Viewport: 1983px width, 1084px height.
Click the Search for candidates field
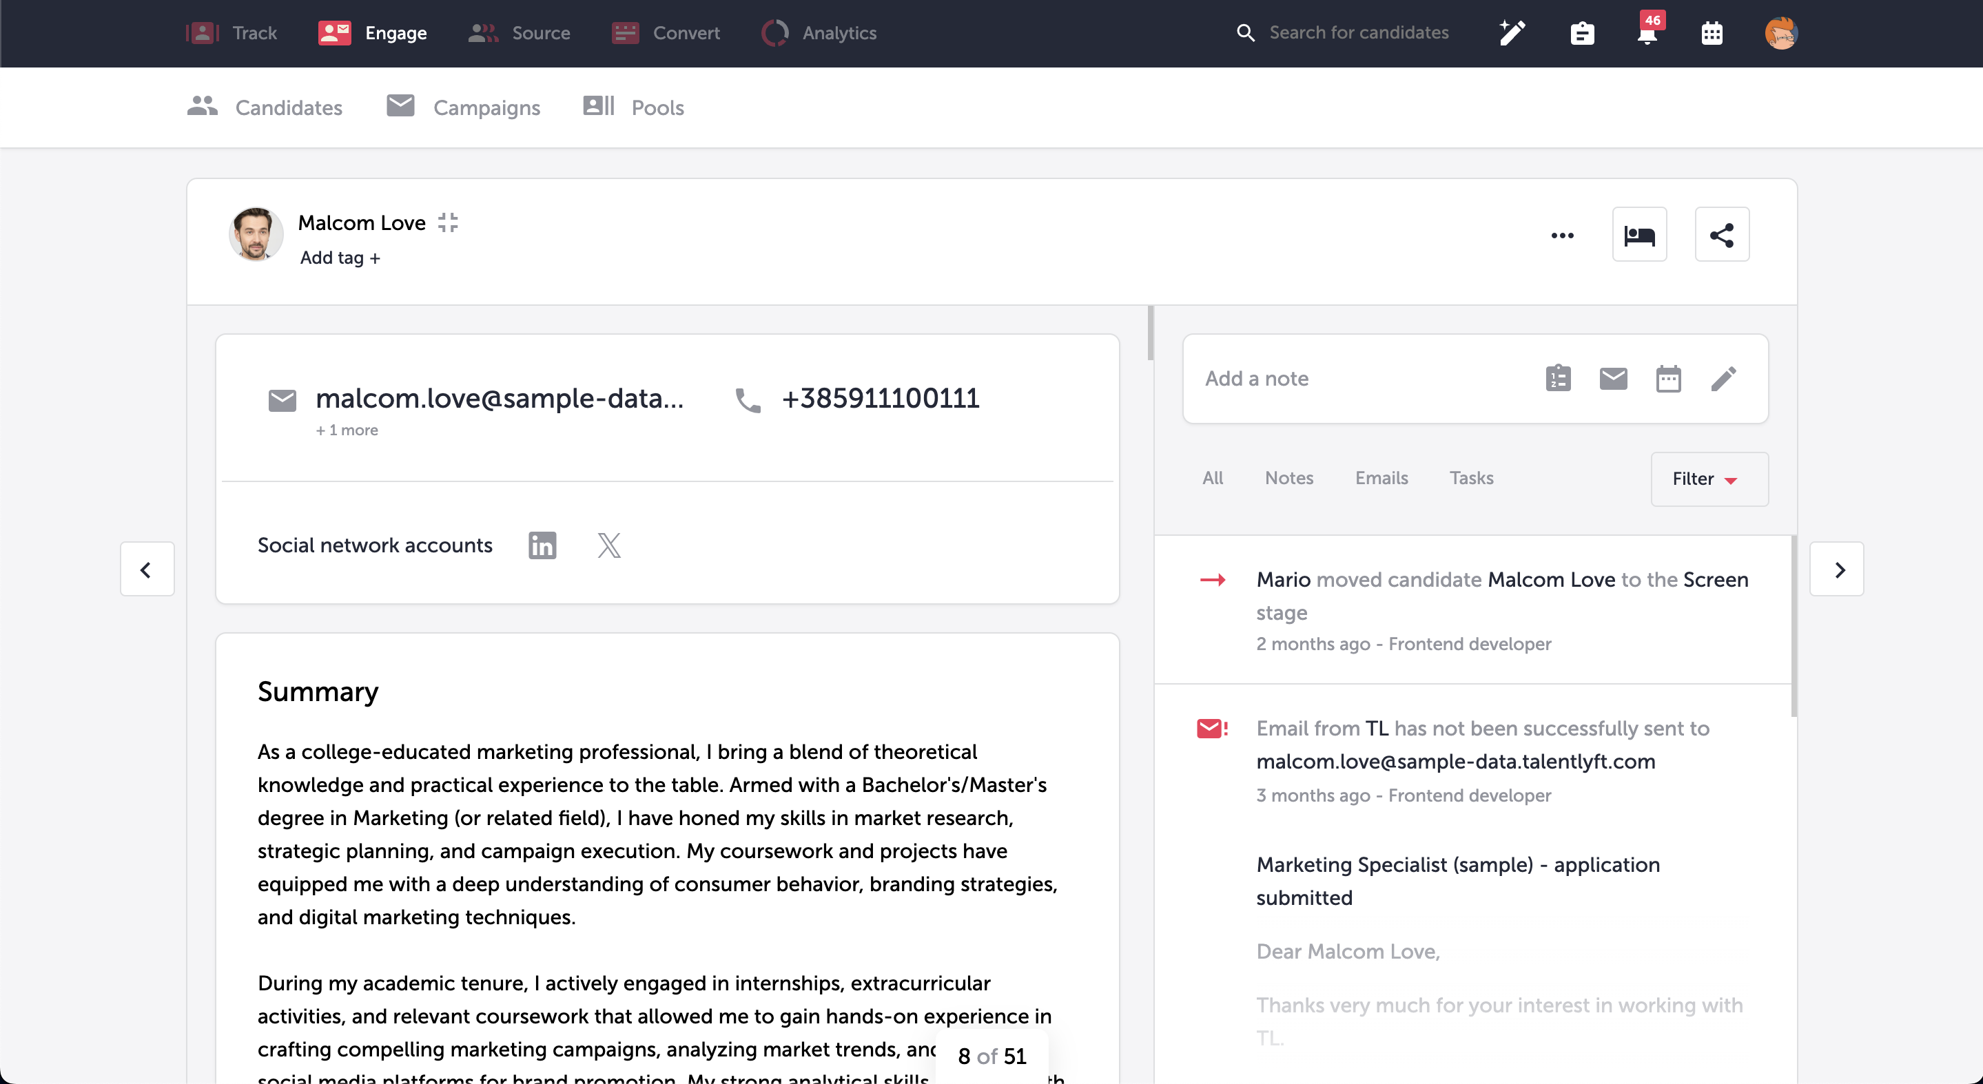[1358, 33]
